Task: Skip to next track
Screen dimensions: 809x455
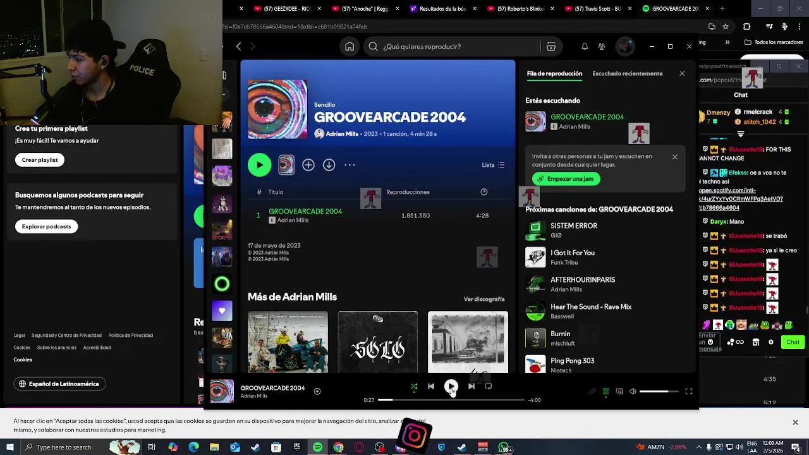Action: [471, 386]
